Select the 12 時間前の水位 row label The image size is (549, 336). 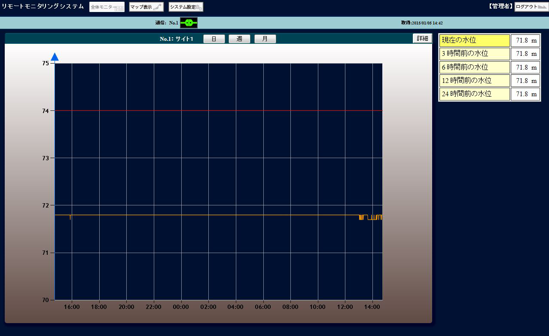coord(474,80)
